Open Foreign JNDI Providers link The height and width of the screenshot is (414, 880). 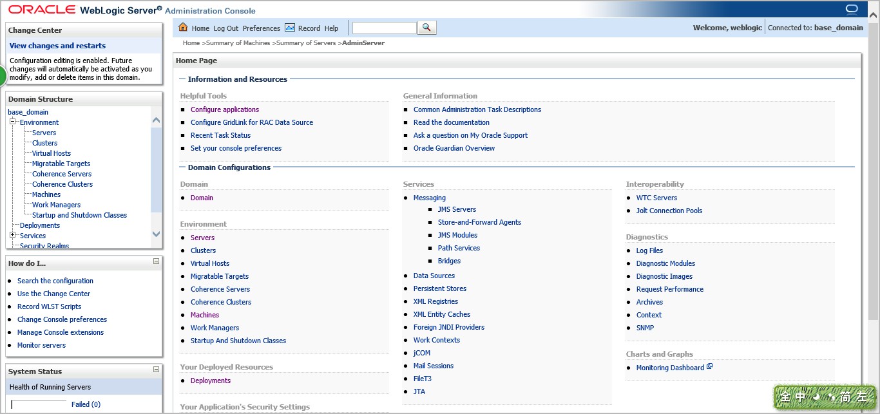449,327
